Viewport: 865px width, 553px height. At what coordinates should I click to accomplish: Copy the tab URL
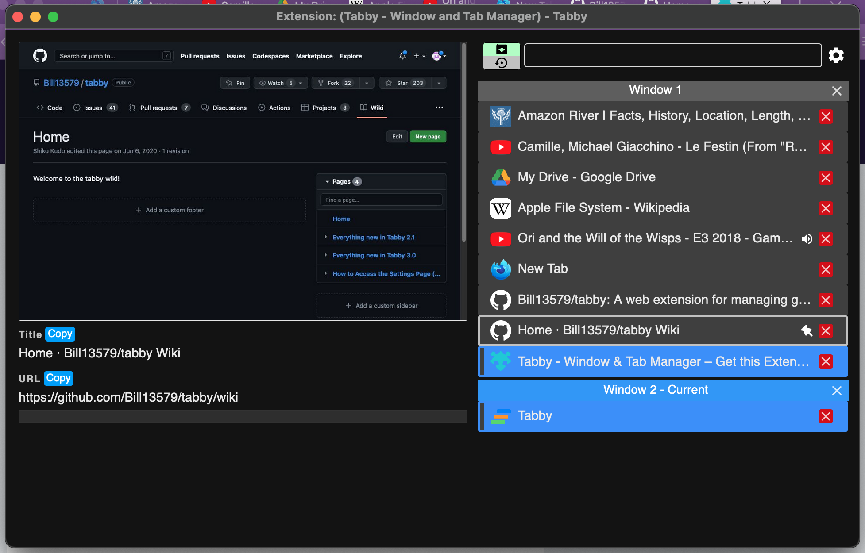pyautogui.click(x=58, y=378)
